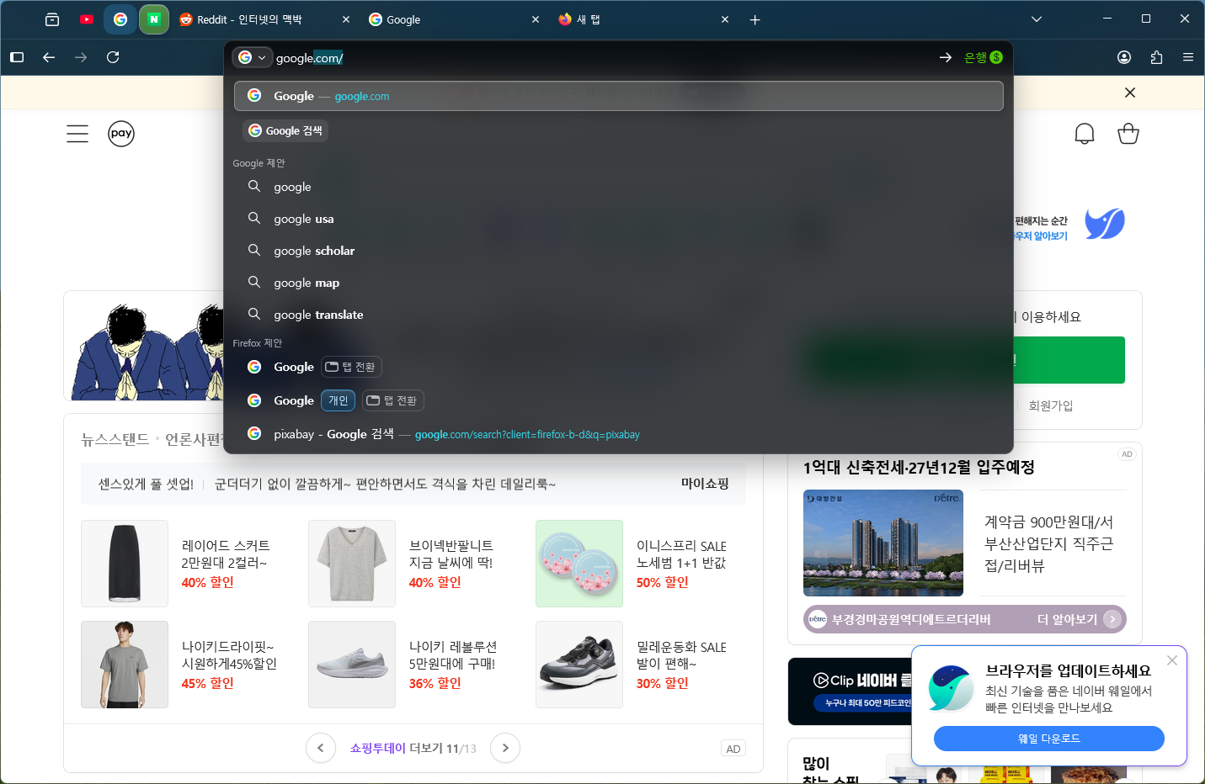Open the Firefox account icon

coord(1124,57)
